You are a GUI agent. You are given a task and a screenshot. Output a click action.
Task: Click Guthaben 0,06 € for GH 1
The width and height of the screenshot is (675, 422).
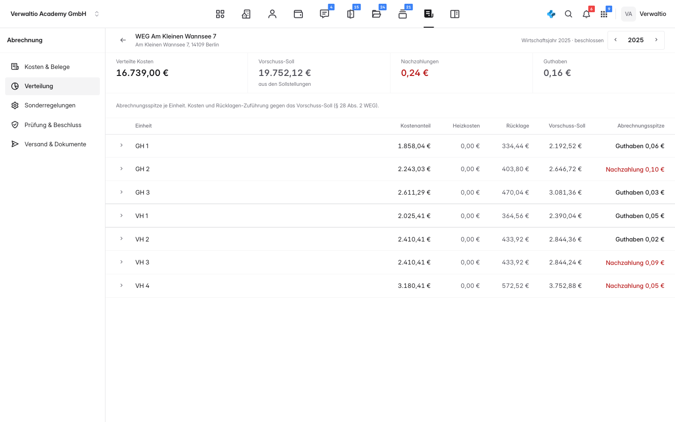pyautogui.click(x=640, y=146)
